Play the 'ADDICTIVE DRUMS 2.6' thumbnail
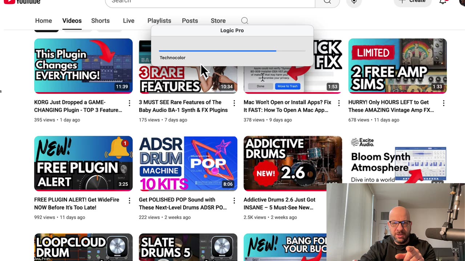 [x=293, y=163]
